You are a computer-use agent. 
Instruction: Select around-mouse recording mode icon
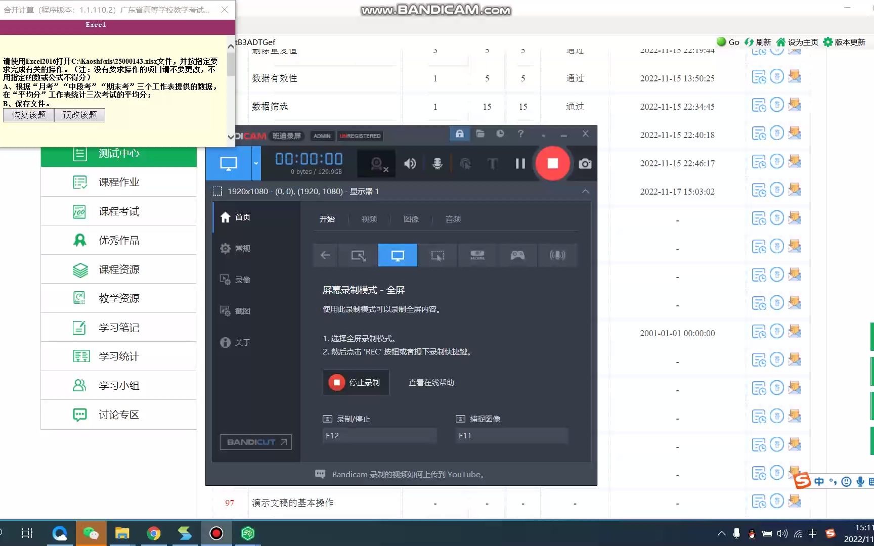click(438, 255)
